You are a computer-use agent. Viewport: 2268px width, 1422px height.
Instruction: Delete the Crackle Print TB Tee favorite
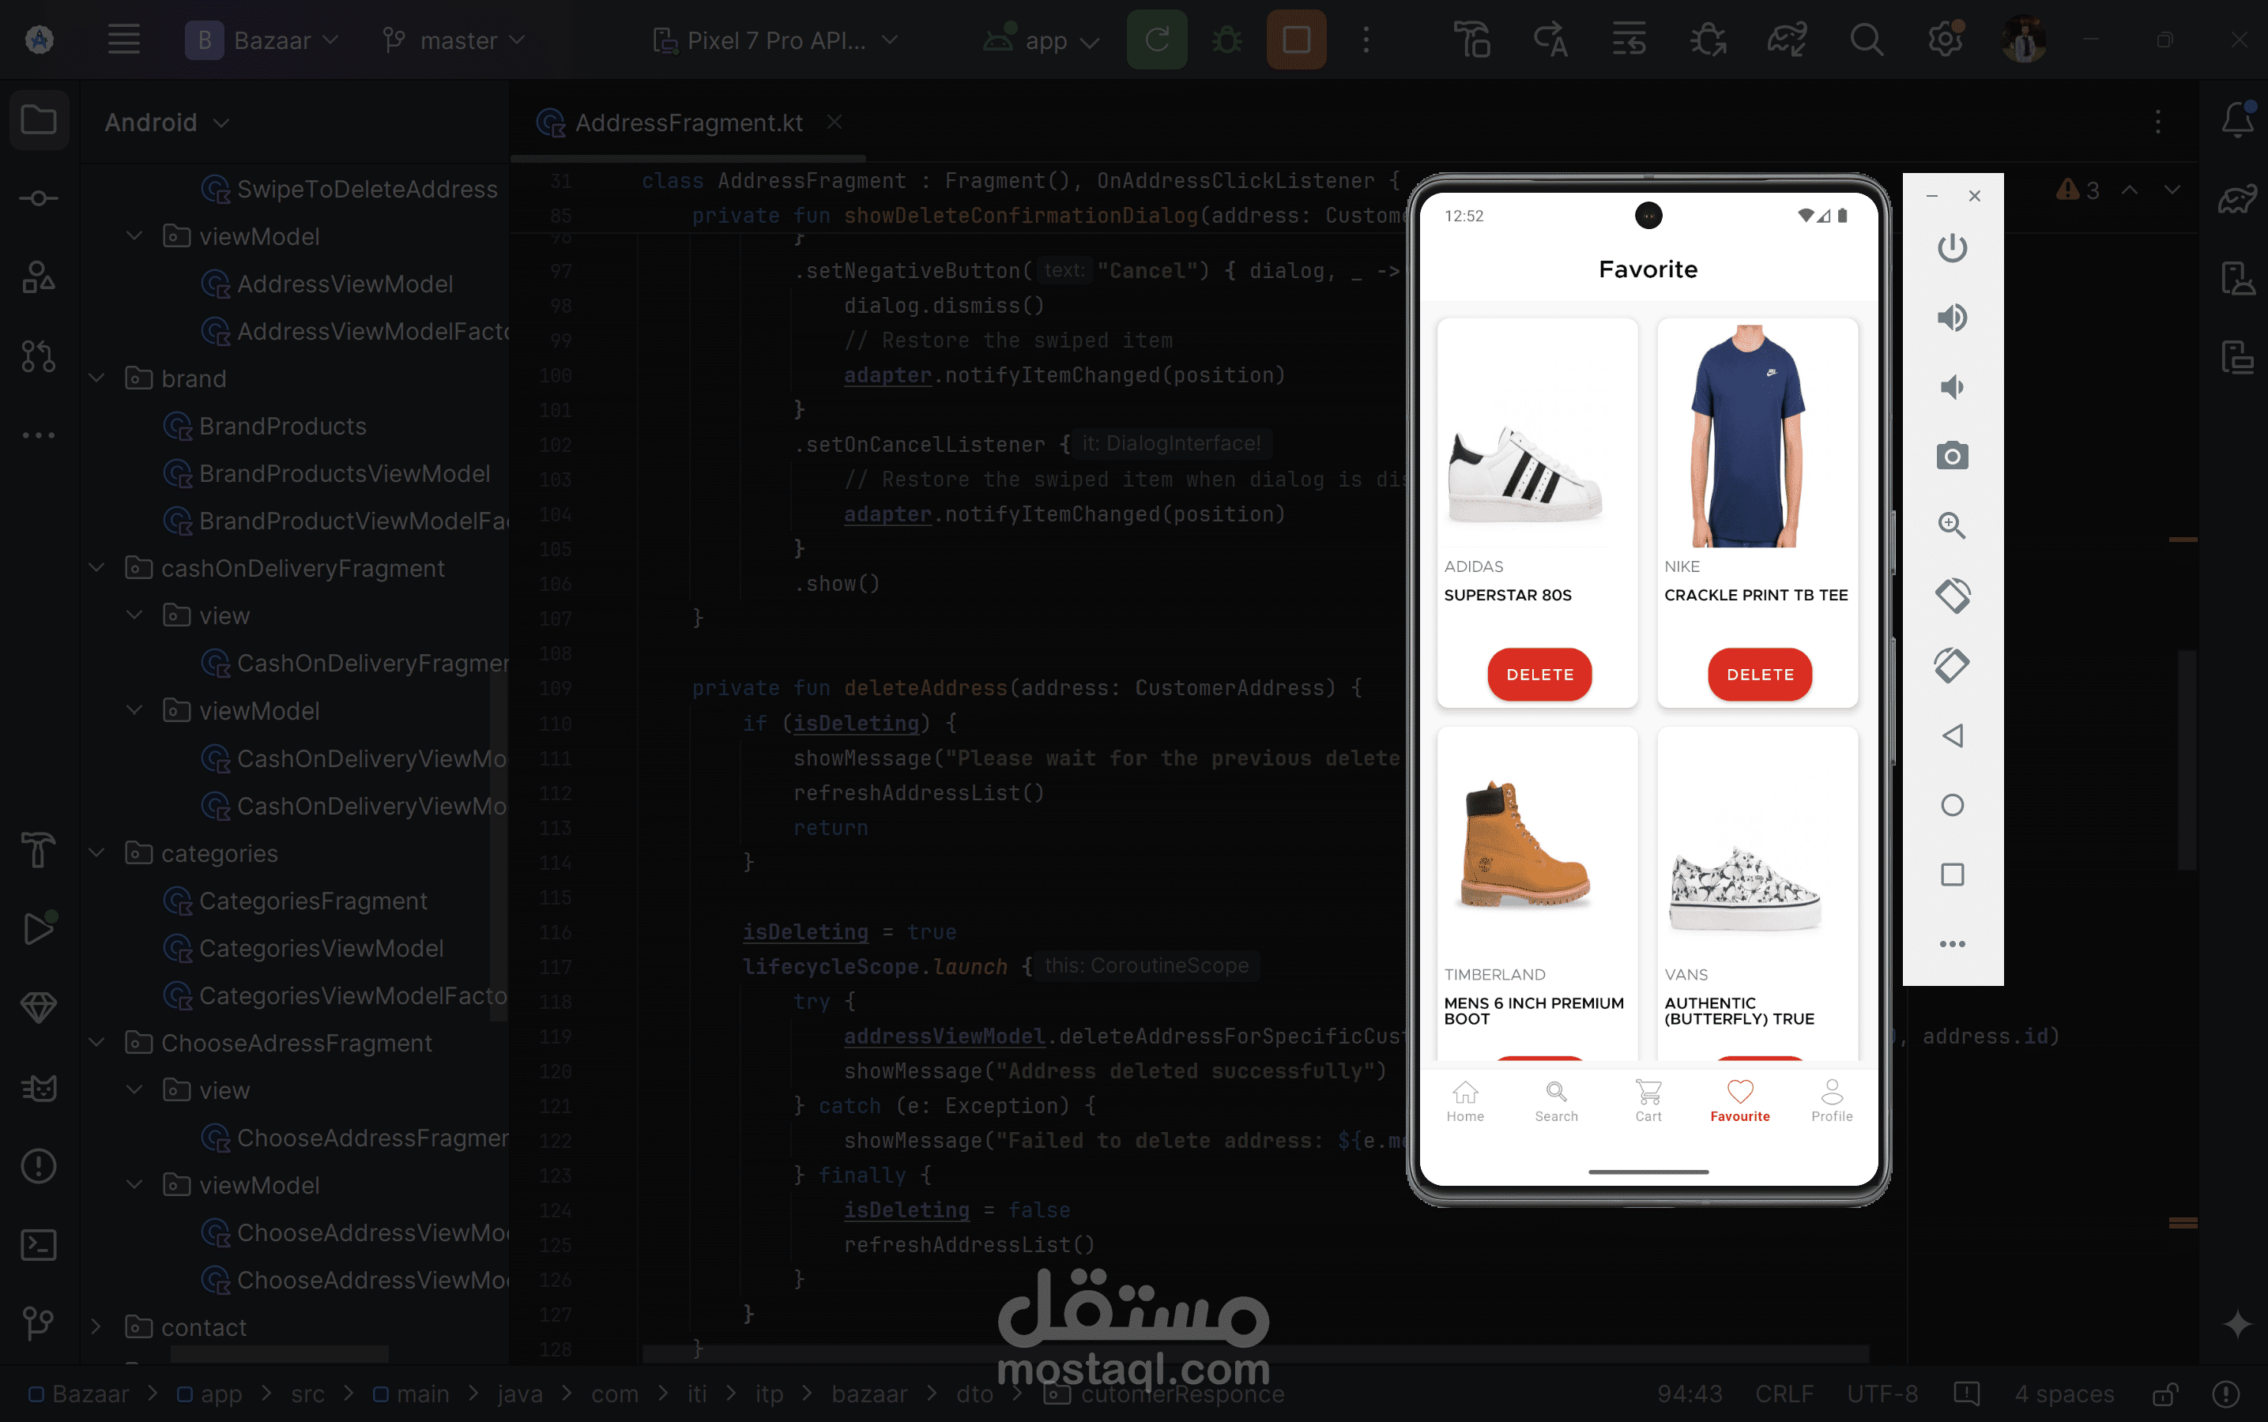coord(1759,675)
